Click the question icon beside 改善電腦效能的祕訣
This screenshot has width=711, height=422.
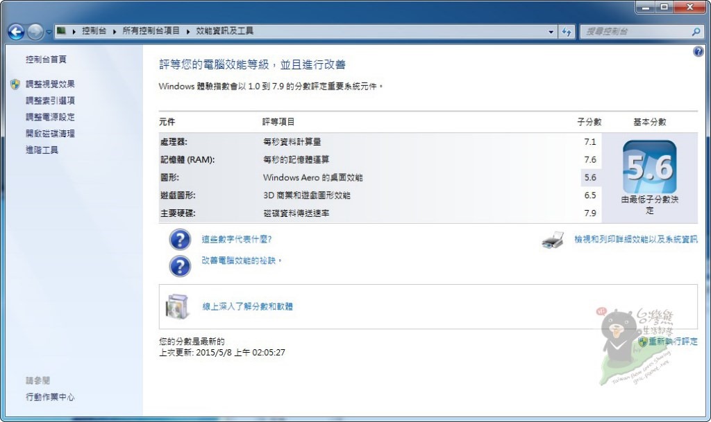(180, 266)
